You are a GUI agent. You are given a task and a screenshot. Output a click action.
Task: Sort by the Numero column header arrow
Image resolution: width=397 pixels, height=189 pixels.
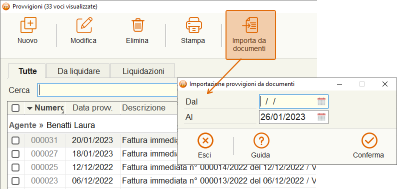[30, 108]
